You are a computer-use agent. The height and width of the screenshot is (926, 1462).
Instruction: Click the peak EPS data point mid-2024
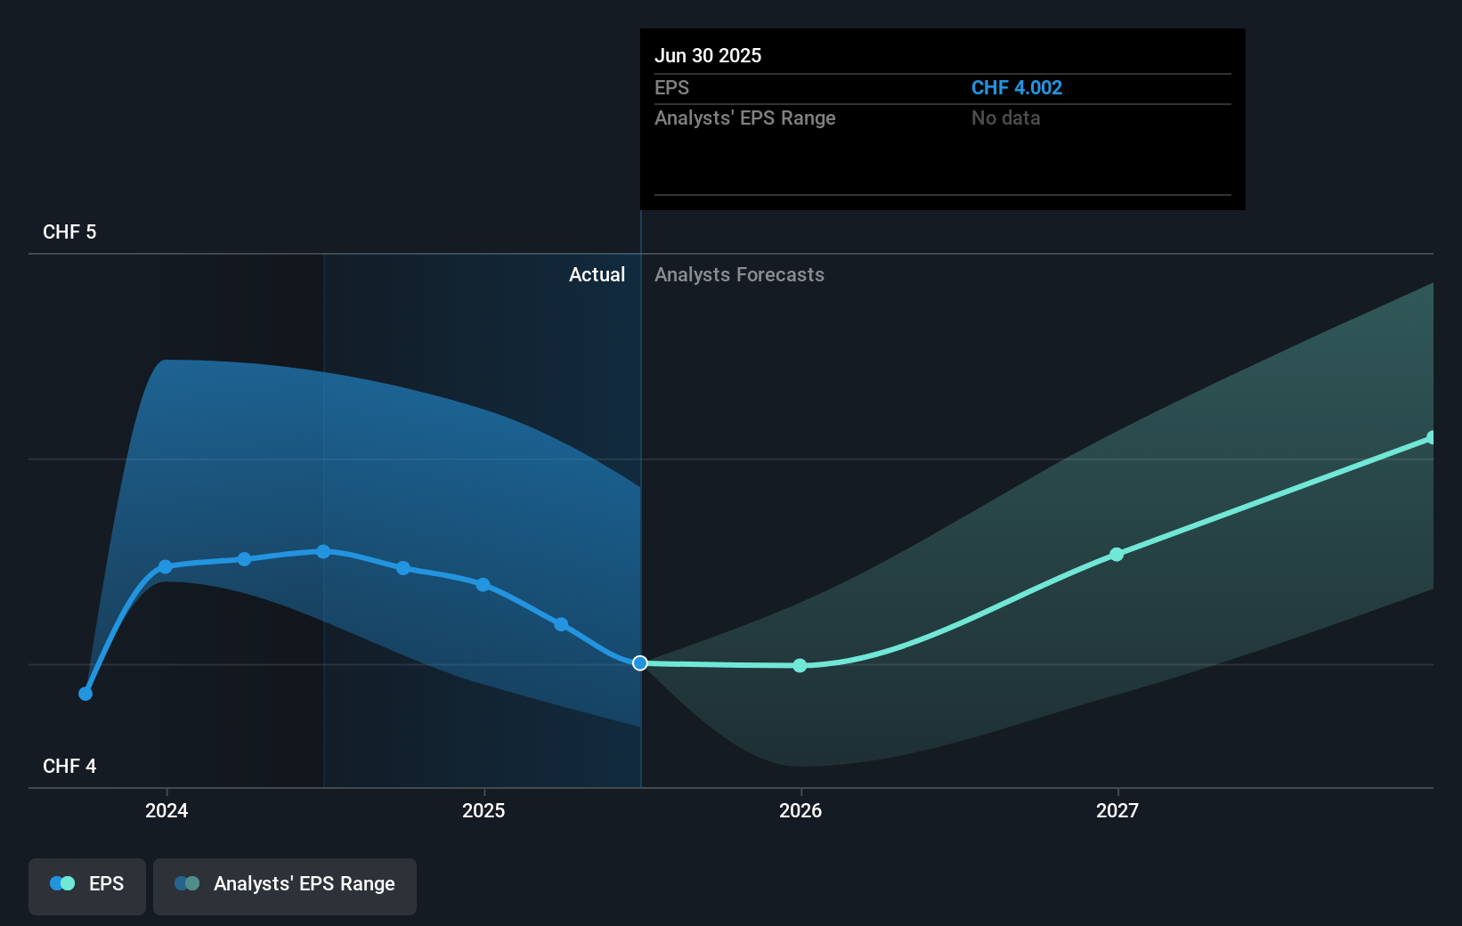323,552
